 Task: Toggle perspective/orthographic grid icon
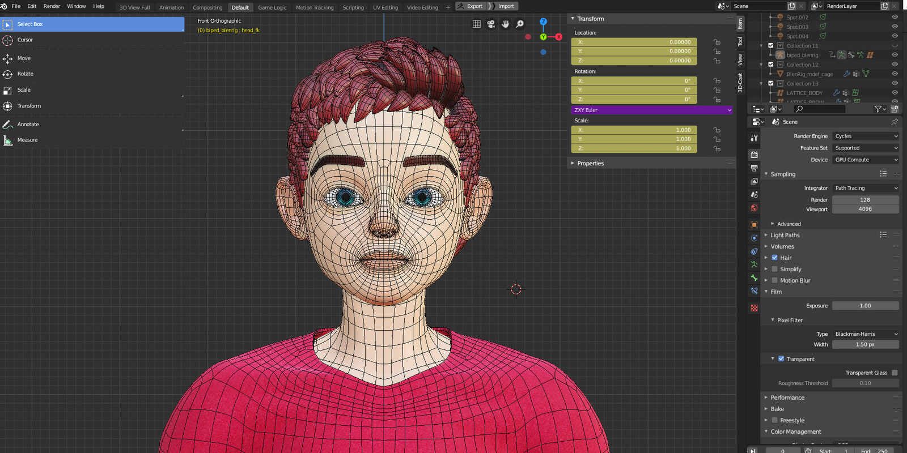coord(477,24)
